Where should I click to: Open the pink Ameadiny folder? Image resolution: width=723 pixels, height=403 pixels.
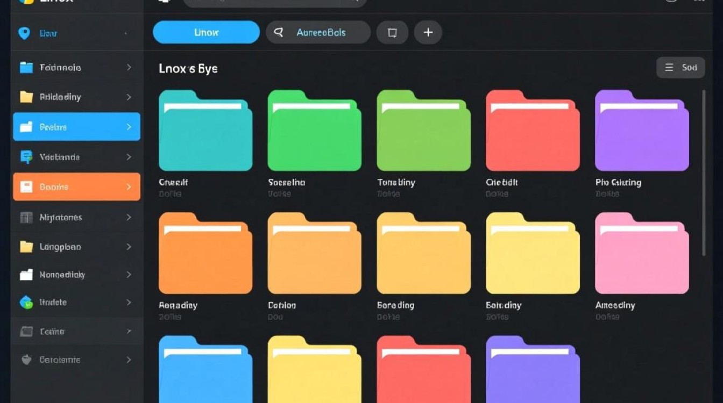click(642, 254)
